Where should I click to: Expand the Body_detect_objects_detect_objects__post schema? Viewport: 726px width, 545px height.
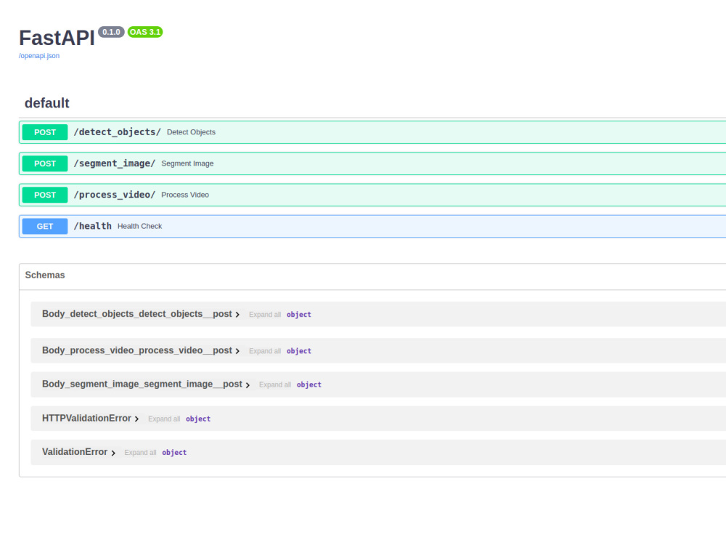[137, 314]
